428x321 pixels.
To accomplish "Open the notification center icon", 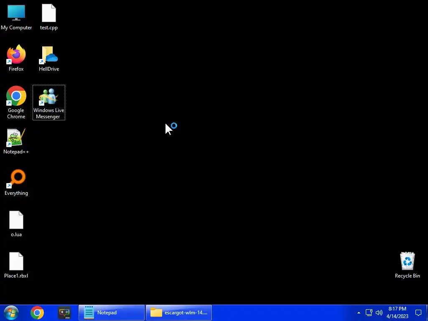I will point(418,313).
